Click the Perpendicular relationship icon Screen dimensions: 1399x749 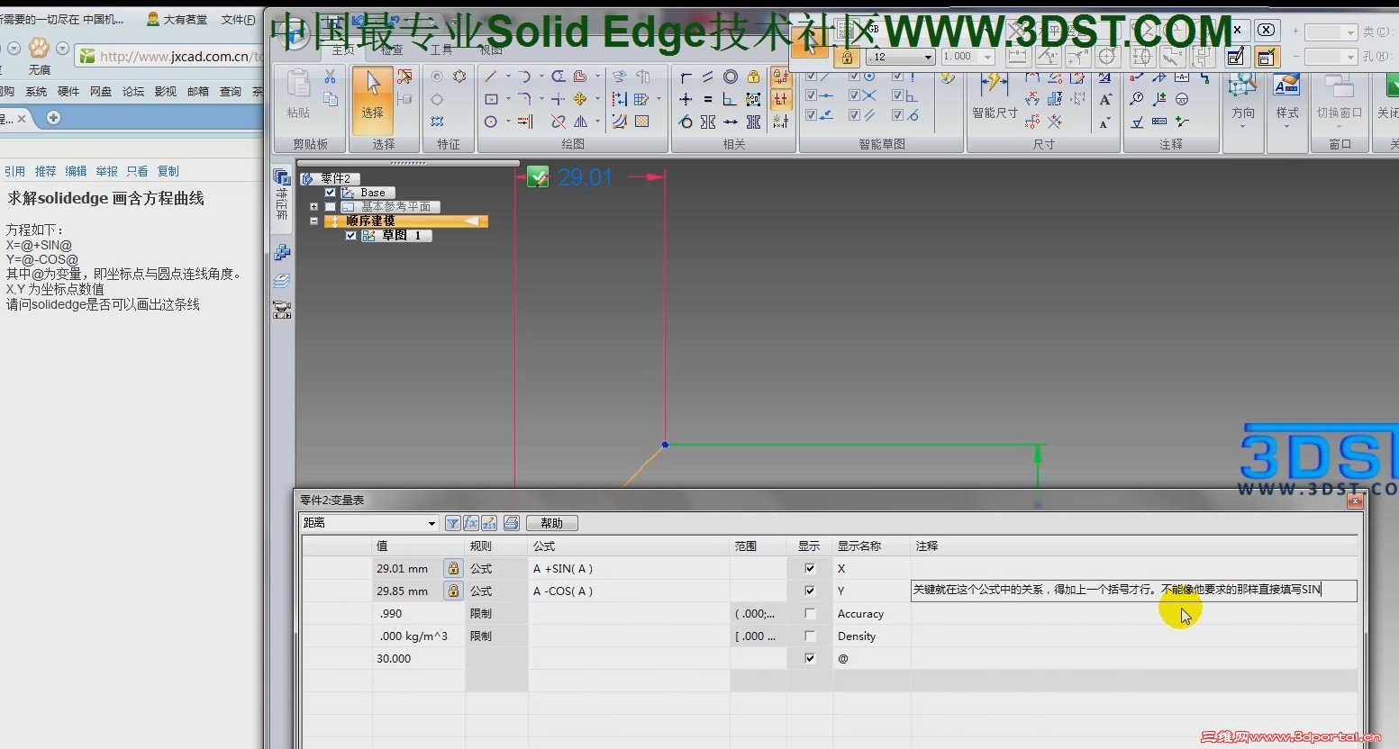(730, 99)
